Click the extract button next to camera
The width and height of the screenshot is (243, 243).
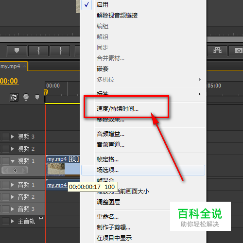pos(217,51)
